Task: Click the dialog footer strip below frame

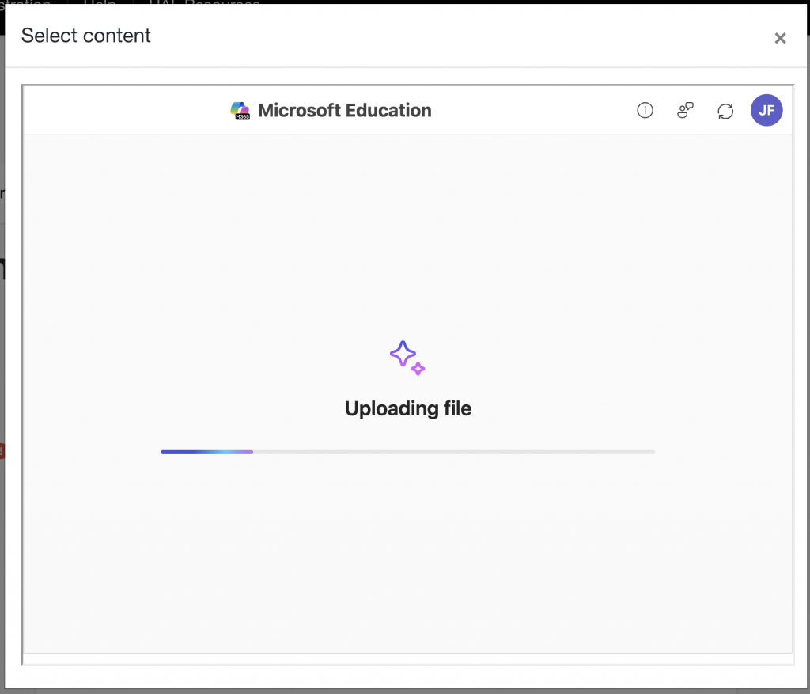Action: 408,675
